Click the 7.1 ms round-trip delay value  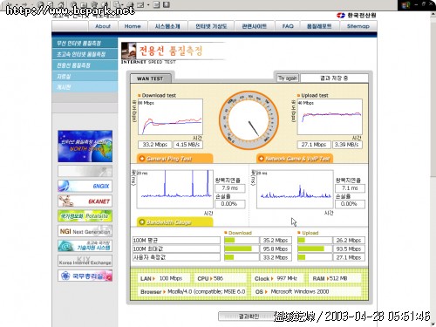[x=350, y=188]
